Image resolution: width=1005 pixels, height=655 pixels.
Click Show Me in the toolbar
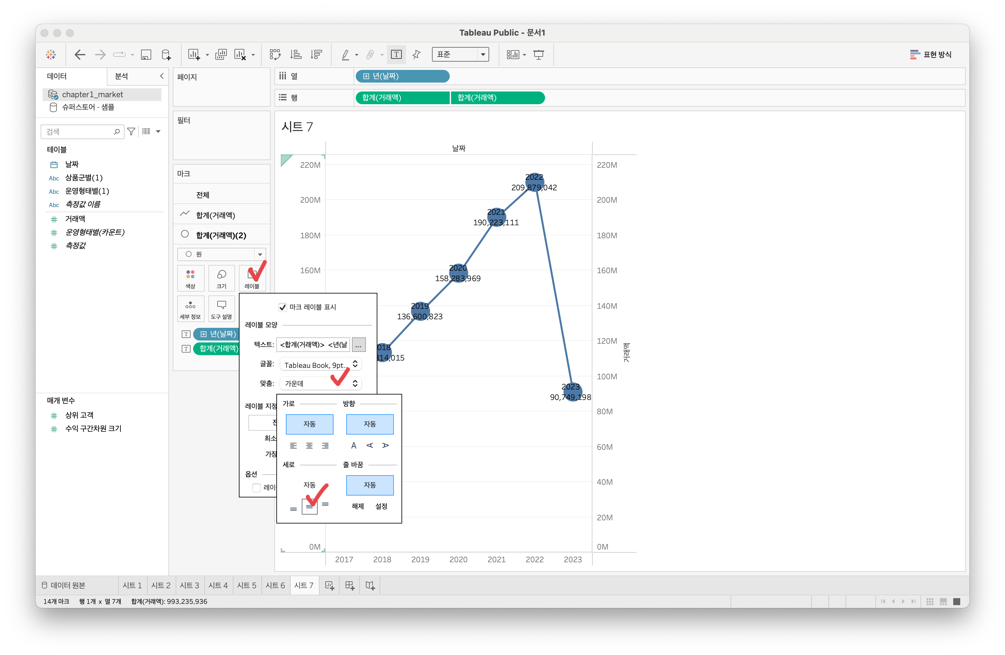(x=930, y=55)
